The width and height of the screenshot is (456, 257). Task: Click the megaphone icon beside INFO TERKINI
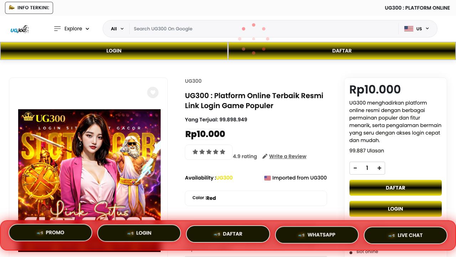(x=12, y=7)
